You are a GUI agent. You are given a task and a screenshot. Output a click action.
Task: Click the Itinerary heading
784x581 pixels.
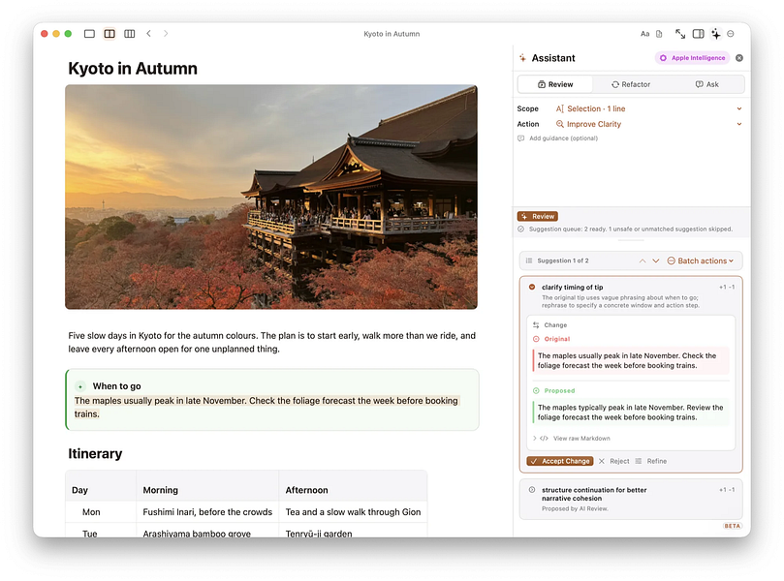[x=95, y=453]
